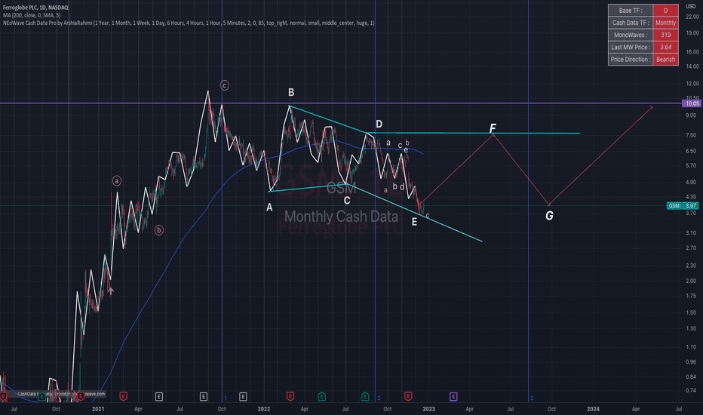
Task: Click the '319' MonoWaves value cell
Action: pyautogui.click(x=665, y=35)
